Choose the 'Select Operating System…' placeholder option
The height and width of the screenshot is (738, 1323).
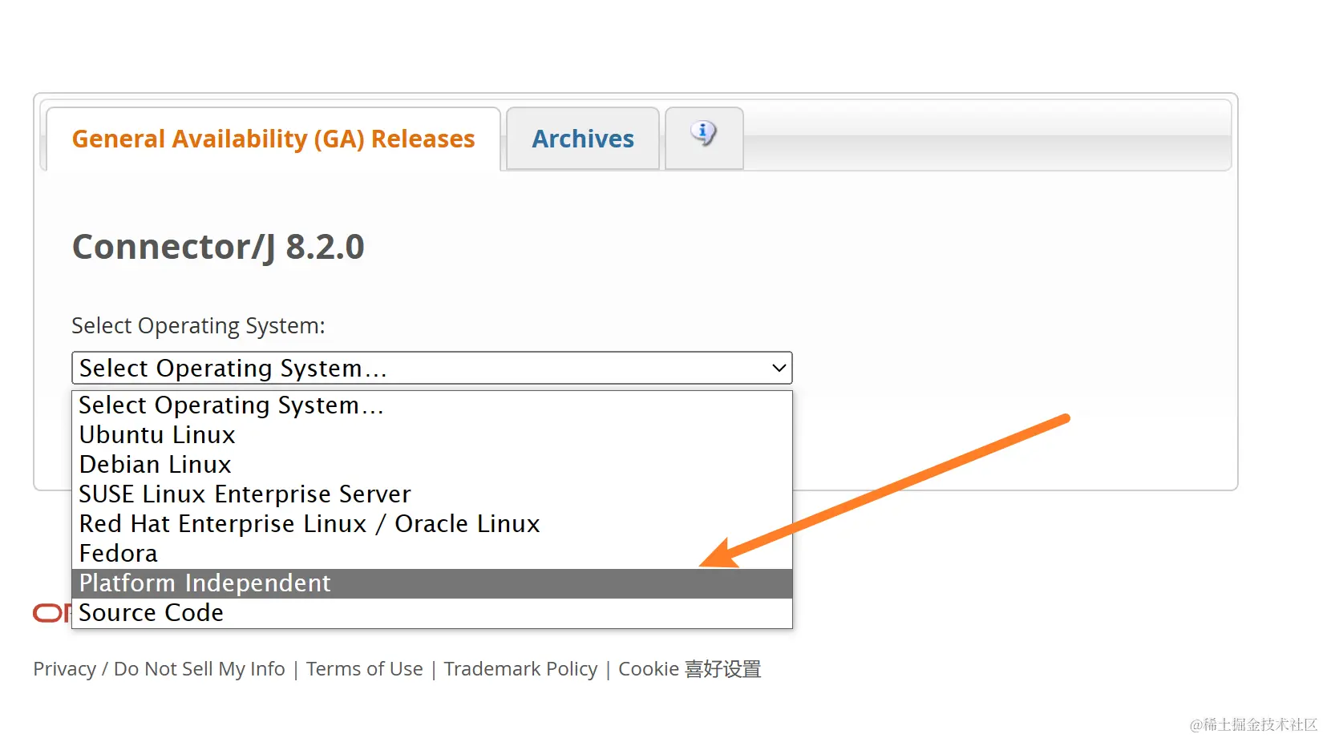[x=432, y=405]
